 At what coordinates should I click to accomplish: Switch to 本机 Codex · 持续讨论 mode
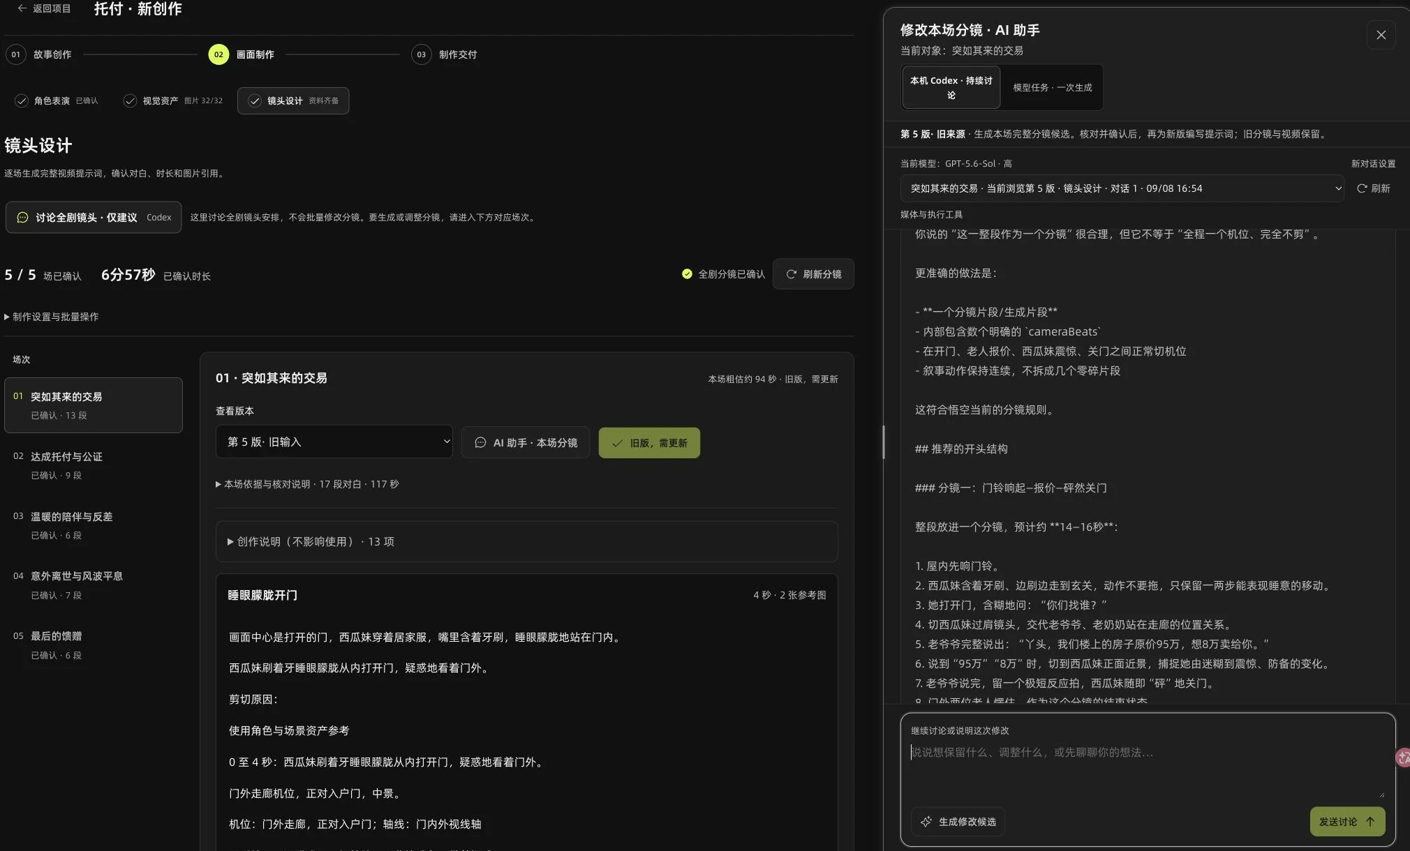951,88
